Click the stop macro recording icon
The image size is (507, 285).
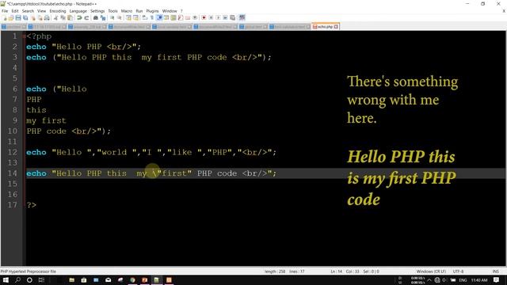(211, 17)
